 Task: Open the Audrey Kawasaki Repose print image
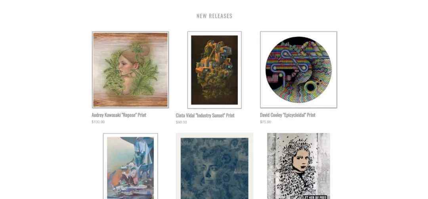coord(130,70)
